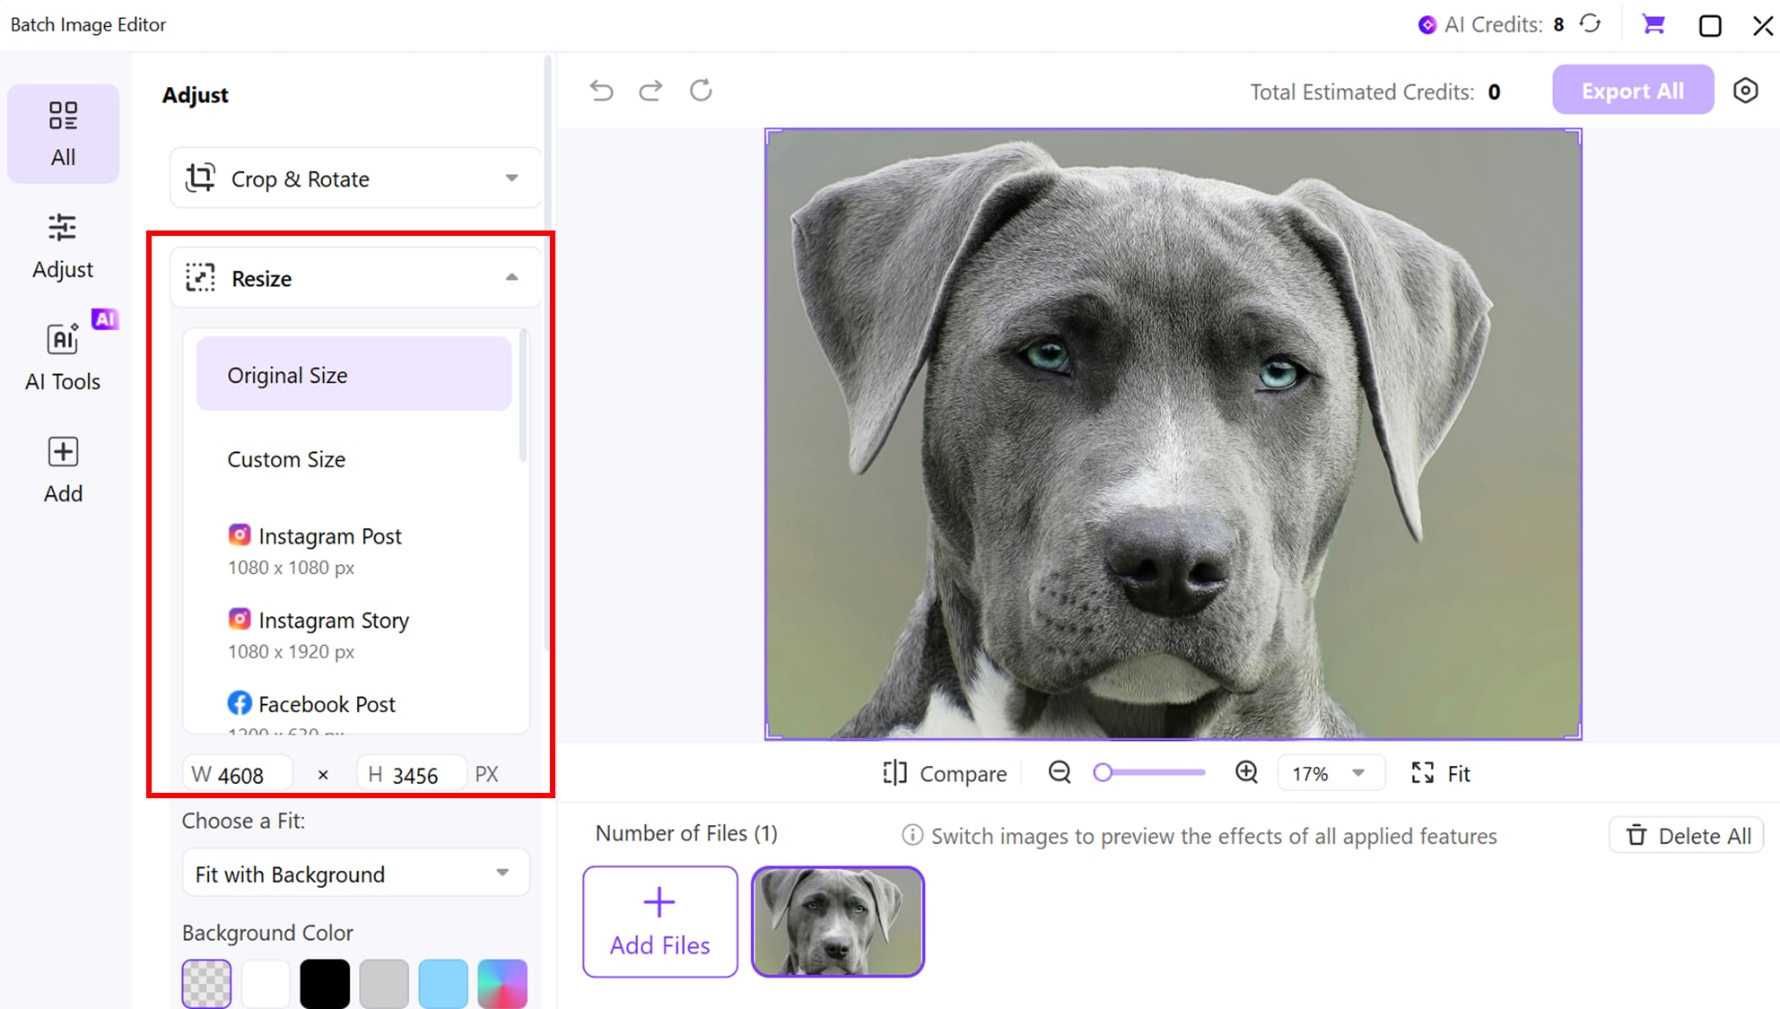
Task: Click the Redo arrow above the canvas
Action: point(650,90)
